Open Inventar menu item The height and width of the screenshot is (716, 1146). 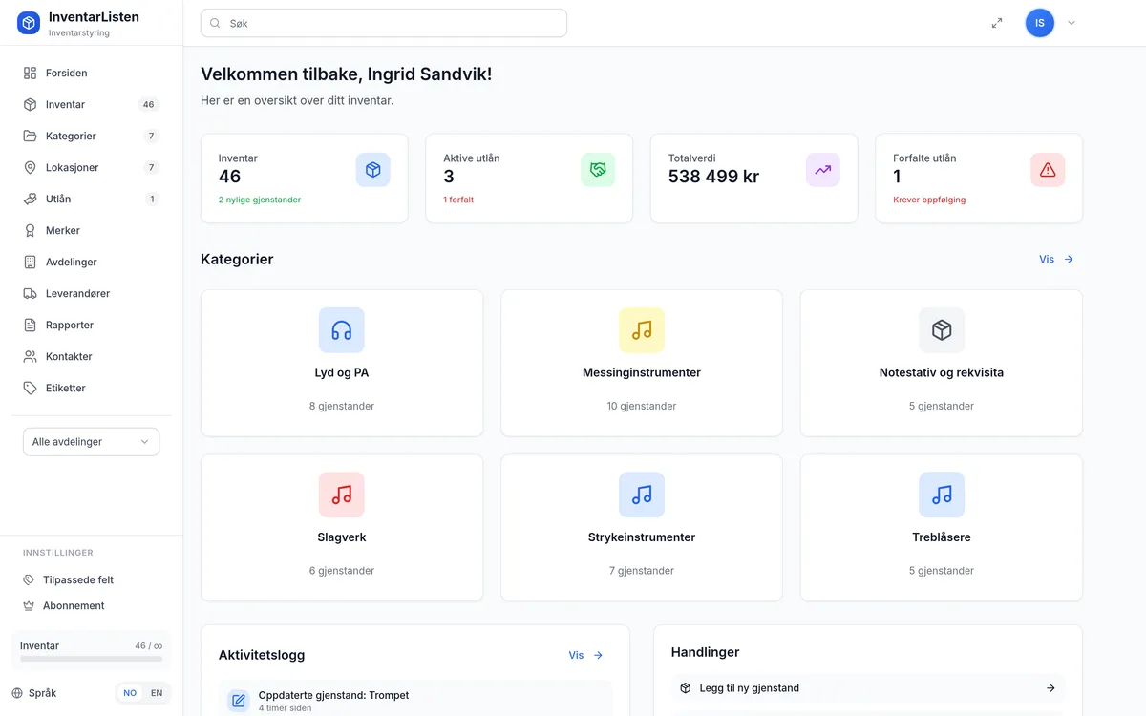[91, 104]
